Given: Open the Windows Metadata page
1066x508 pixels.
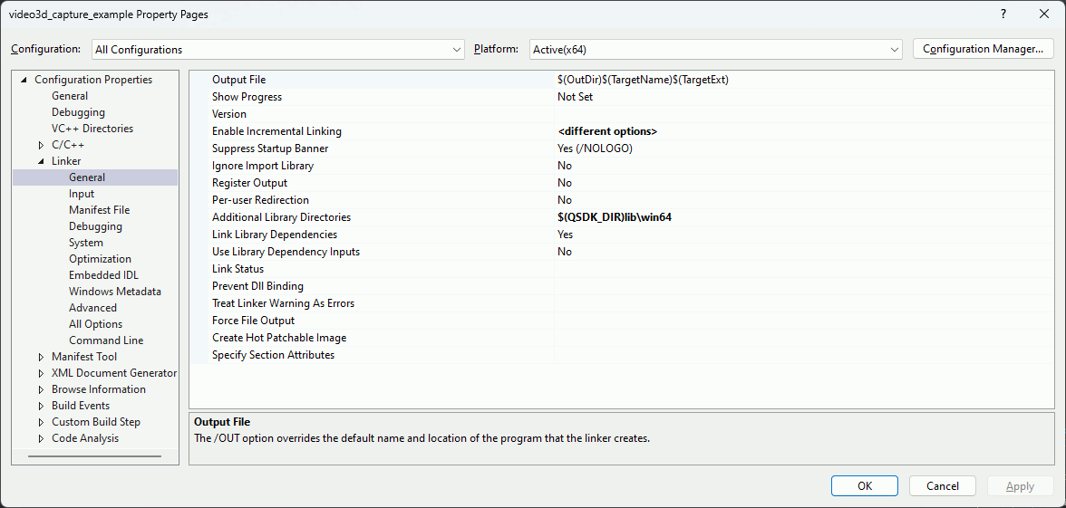Looking at the screenshot, I should tap(115, 292).
